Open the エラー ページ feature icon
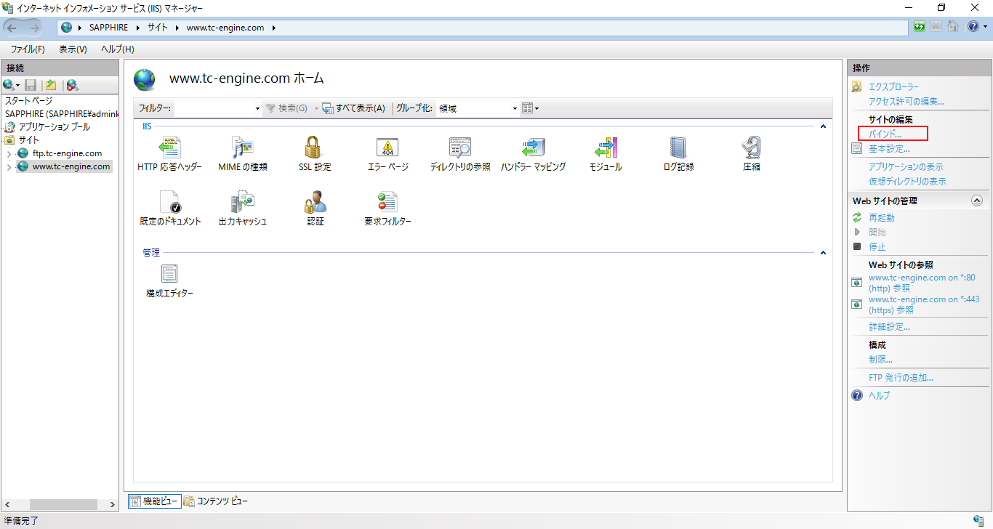Viewport: 993px width, 529px height. click(387, 148)
